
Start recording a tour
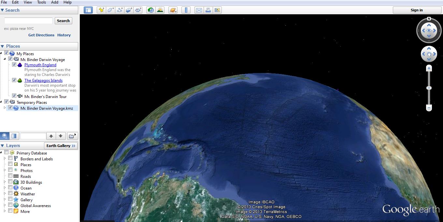(138, 10)
